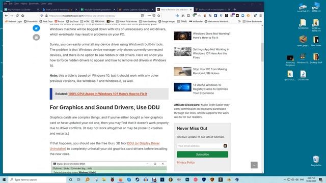Image resolution: width=326 pixels, height=183 pixels.
Task: Toggle reader view in the address bar
Action: pyautogui.click(x=142, y=16)
